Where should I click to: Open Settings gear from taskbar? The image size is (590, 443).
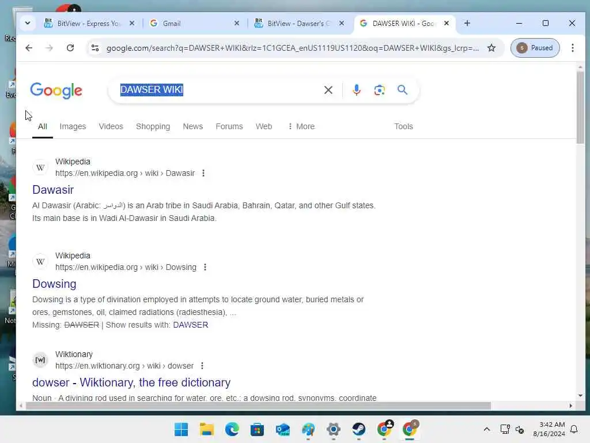click(x=334, y=429)
